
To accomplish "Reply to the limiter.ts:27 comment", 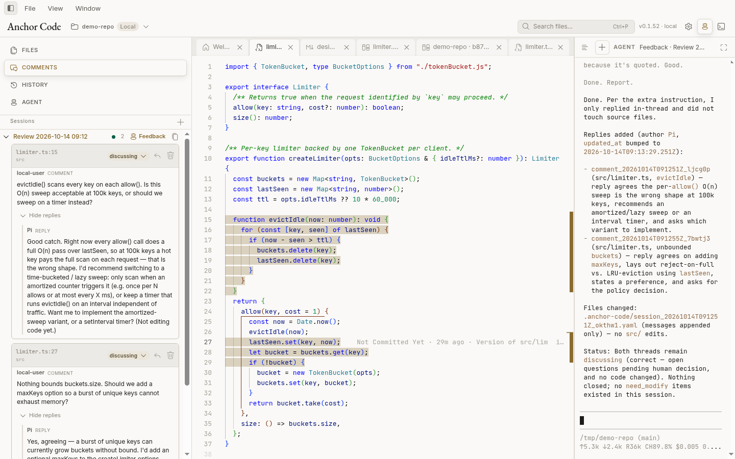I will [157, 355].
